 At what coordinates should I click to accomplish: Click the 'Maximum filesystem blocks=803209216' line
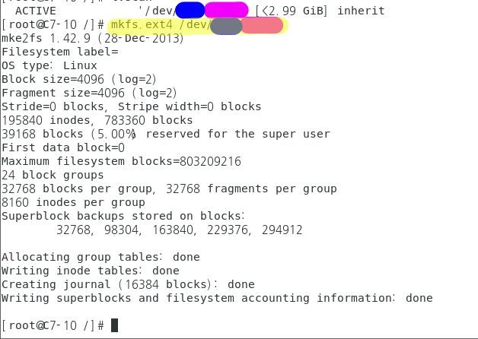tap(121, 161)
